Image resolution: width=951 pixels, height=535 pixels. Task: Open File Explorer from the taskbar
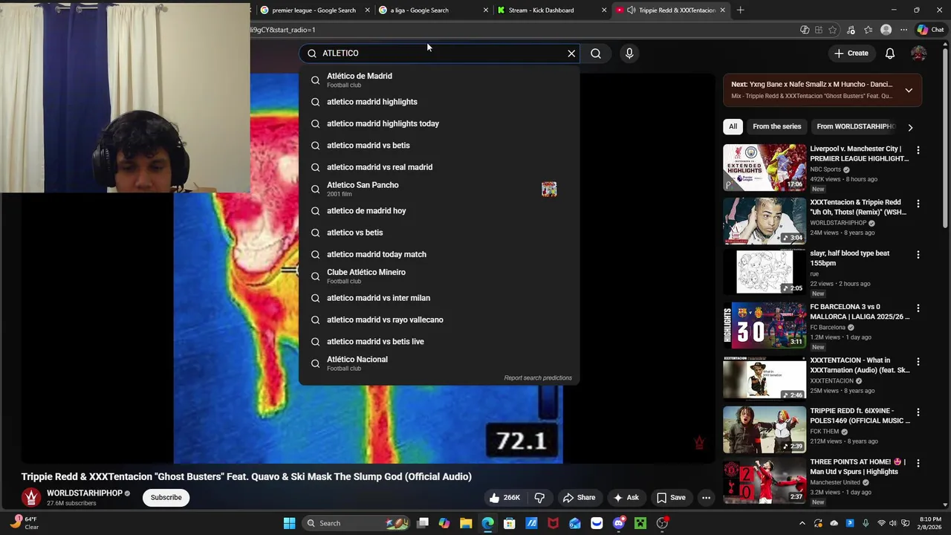coord(466,523)
